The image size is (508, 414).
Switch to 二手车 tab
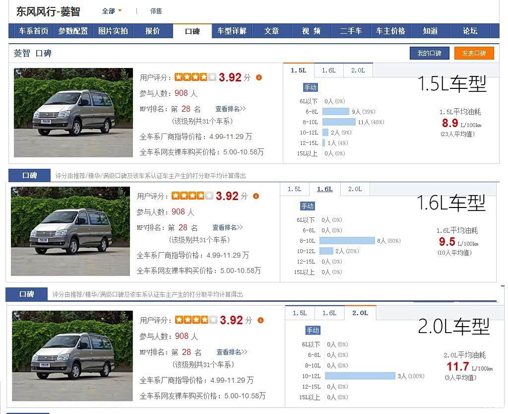point(351,31)
